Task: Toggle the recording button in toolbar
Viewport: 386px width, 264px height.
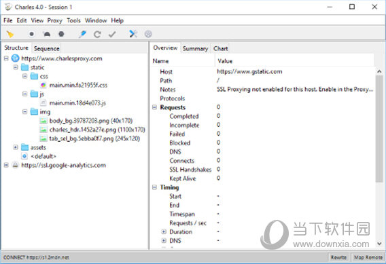Action: tap(31, 34)
